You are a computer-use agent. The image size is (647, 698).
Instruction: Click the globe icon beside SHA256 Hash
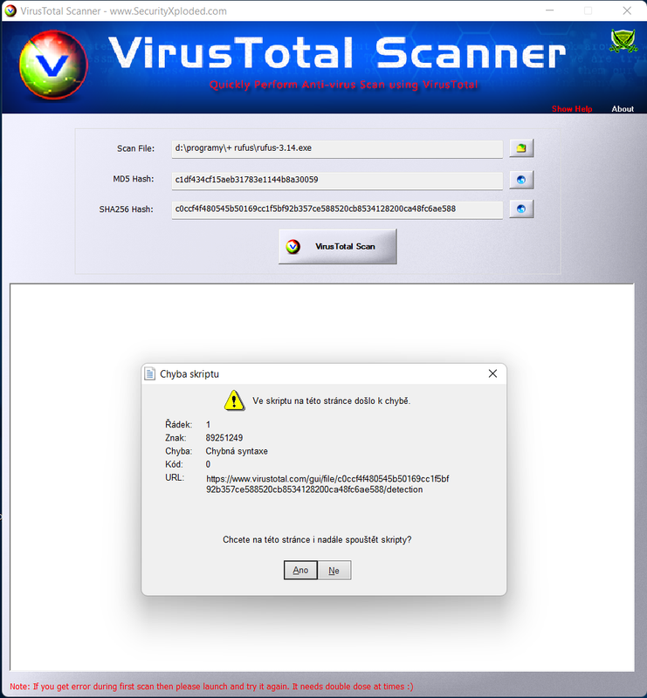click(x=521, y=209)
